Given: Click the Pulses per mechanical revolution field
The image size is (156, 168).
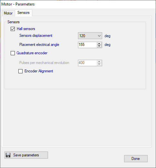Looking at the screenshot, I should point(87,63).
